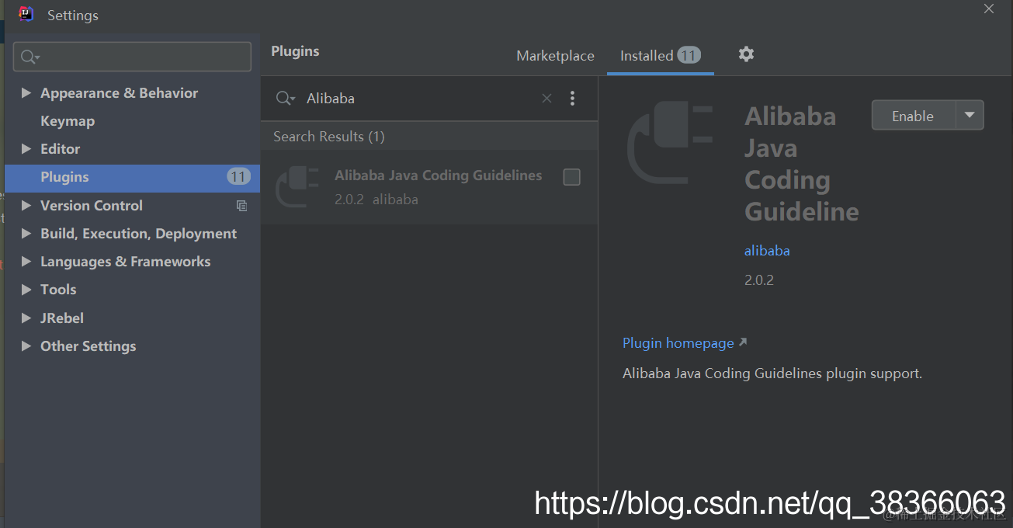This screenshot has width=1013, height=528.
Task: Click the Plugins count badge 11
Action: coord(238,177)
